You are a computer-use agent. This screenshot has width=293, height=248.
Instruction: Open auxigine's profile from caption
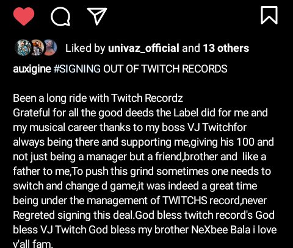tap(32, 69)
